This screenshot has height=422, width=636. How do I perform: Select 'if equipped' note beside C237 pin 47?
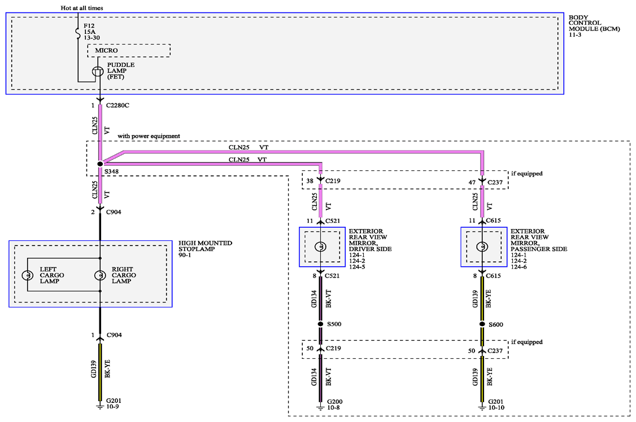pos(527,173)
